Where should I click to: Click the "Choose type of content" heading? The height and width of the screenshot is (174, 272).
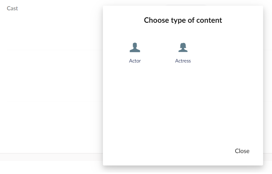[x=183, y=20]
